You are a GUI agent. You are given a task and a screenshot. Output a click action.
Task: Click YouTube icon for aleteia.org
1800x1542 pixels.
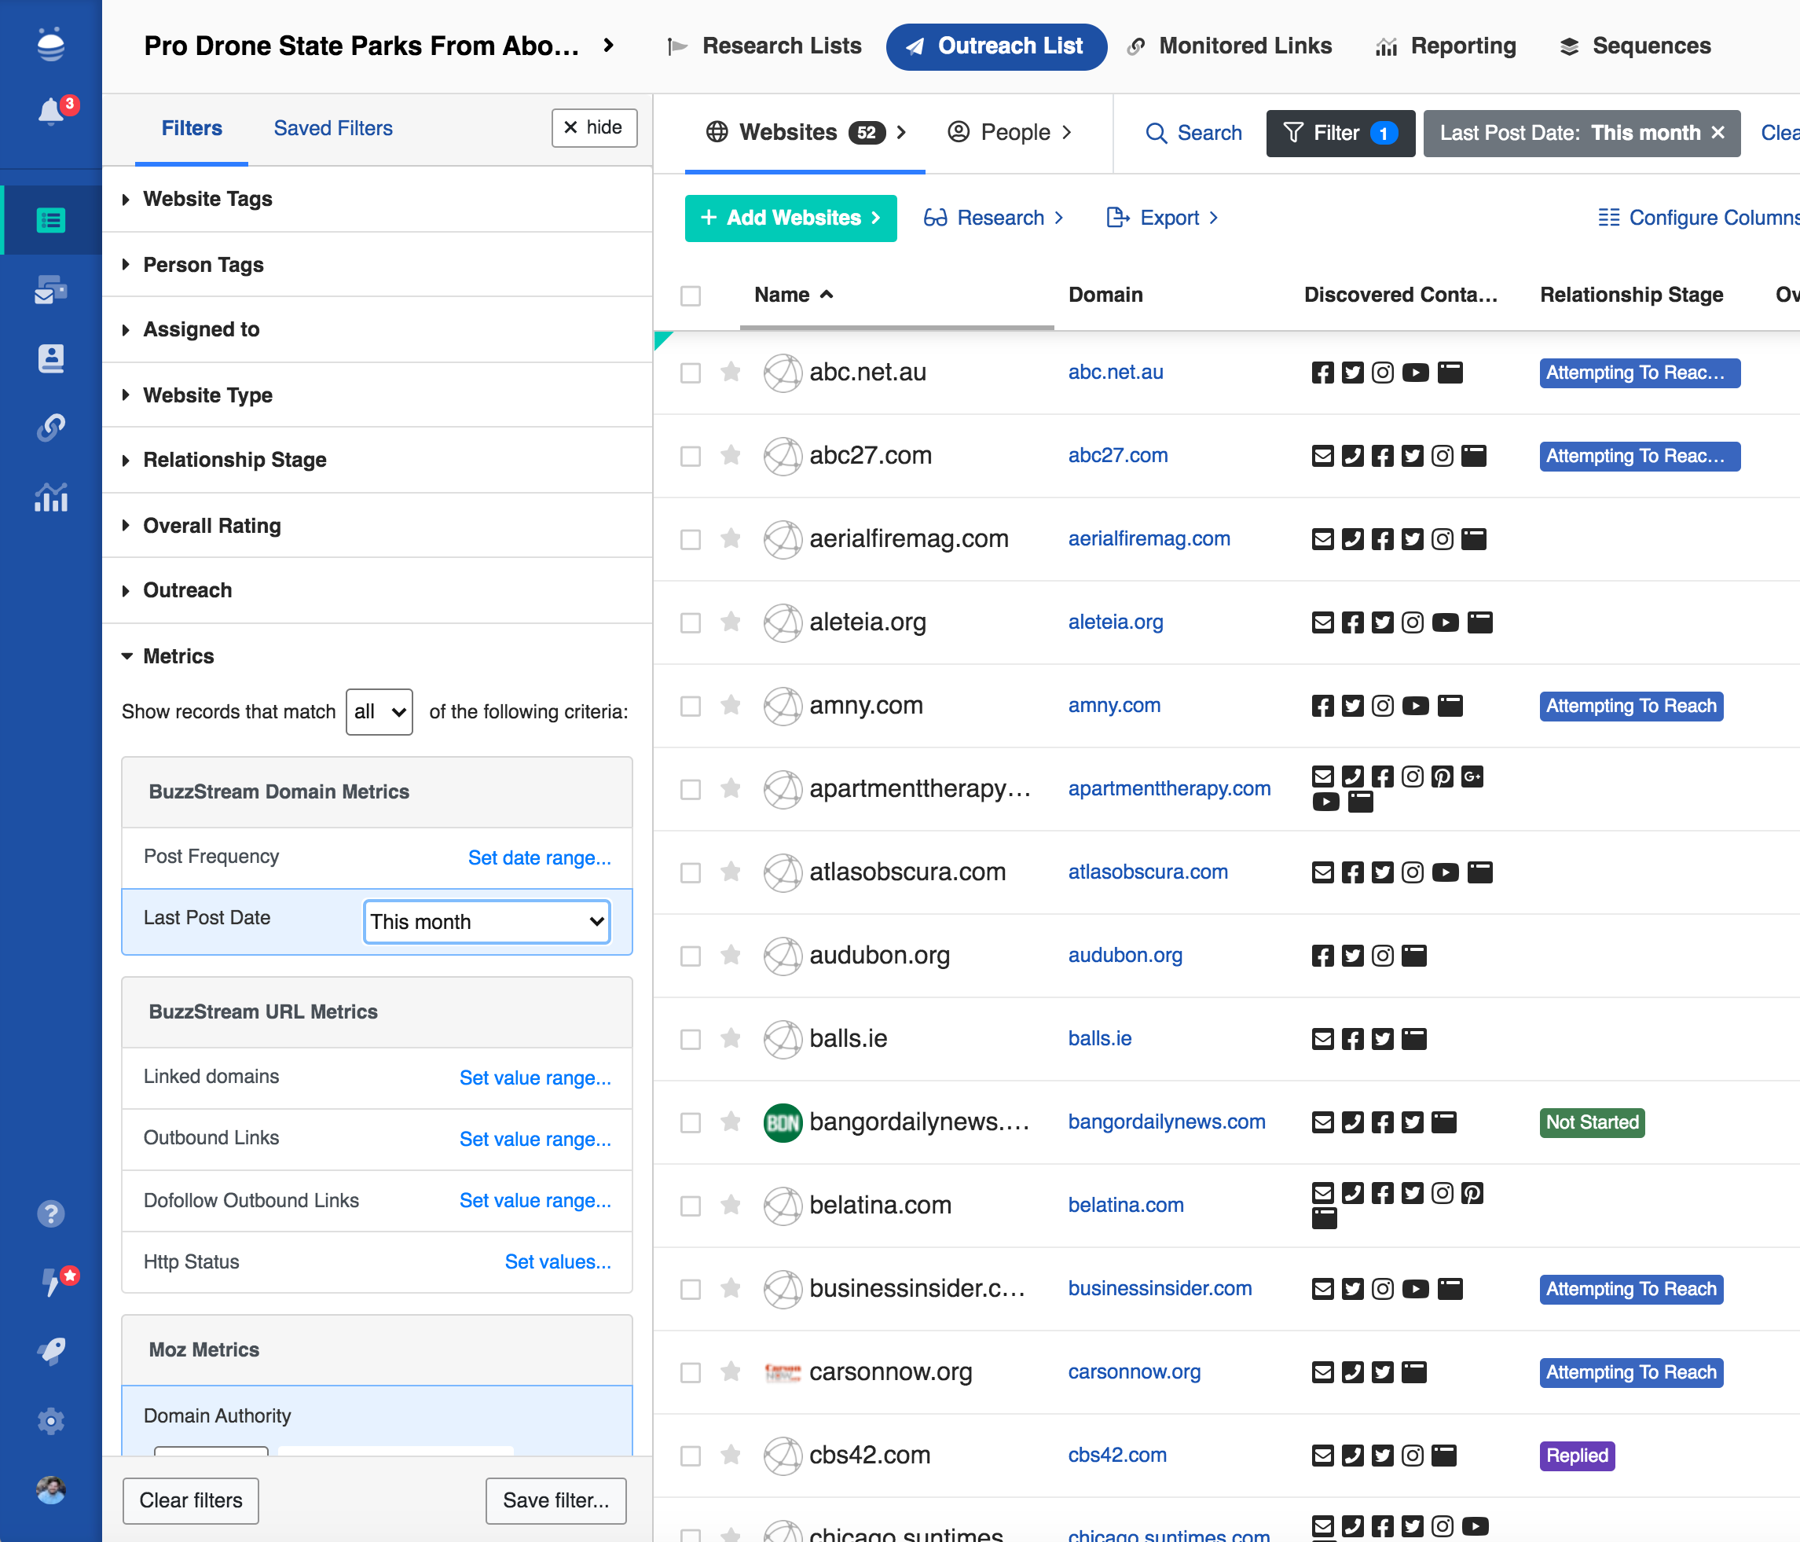tap(1445, 622)
